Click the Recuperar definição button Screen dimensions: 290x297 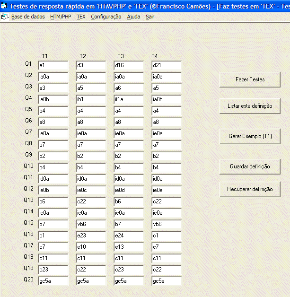(x=250, y=189)
